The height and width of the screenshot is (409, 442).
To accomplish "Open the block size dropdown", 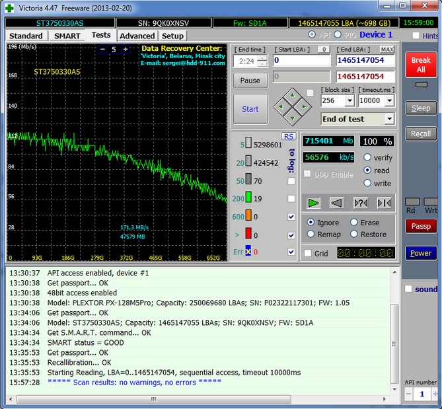I will 350,100.
